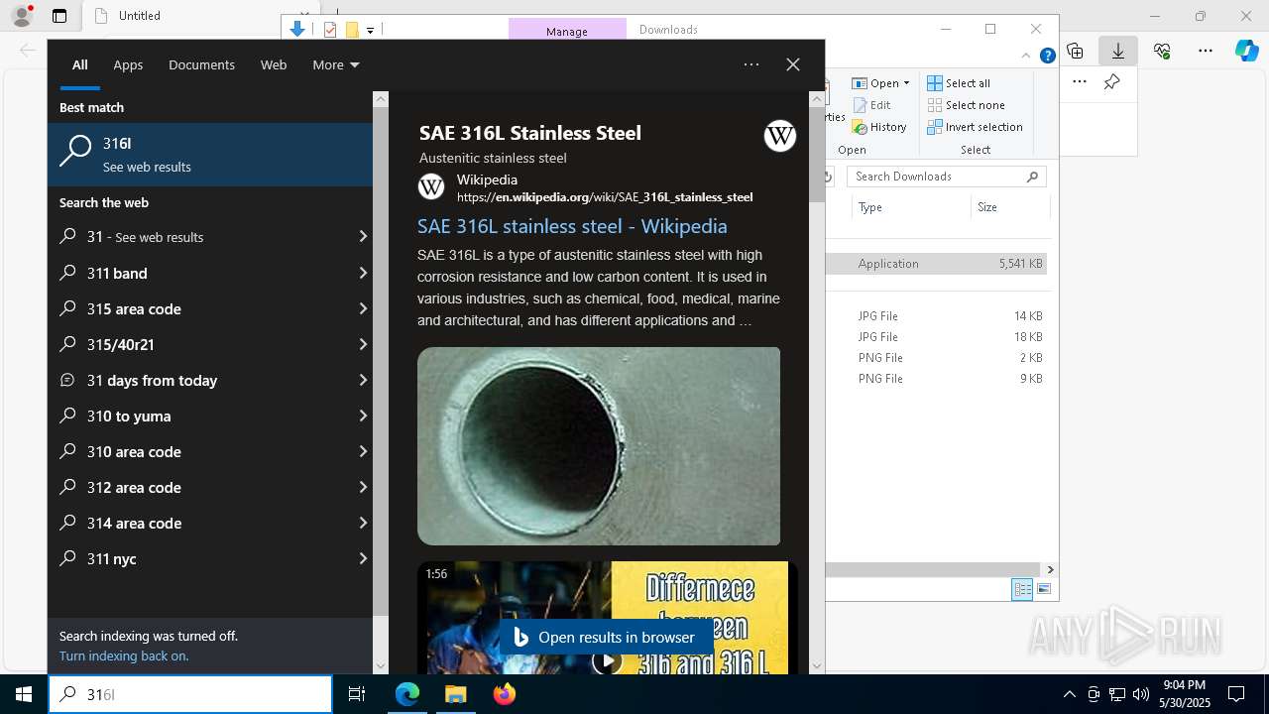Click the File Explorer properties checkmark icon
This screenshot has height=714, width=1269.
(330, 30)
